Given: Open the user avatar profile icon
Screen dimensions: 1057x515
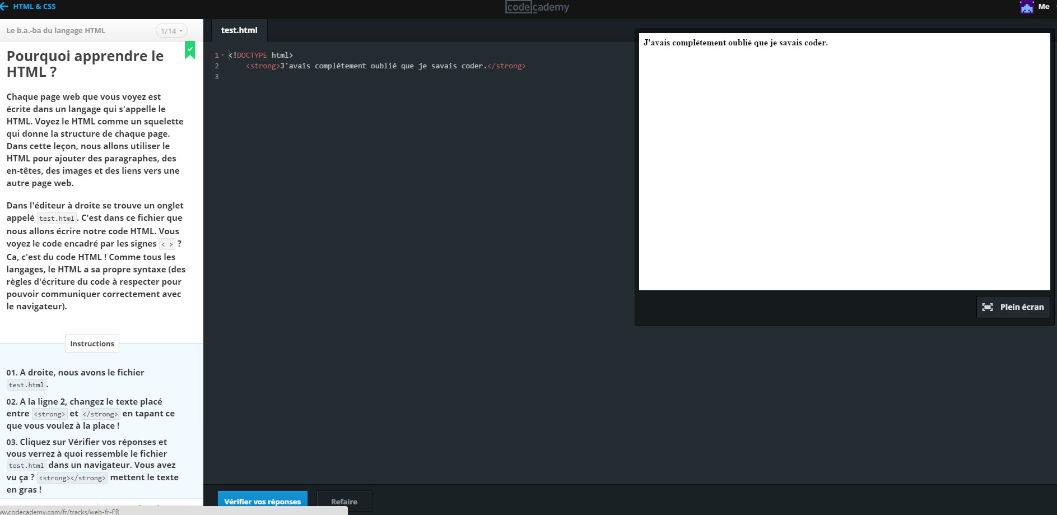Looking at the screenshot, I should coord(1027,7).
